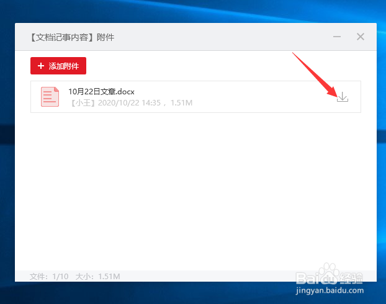Click the pink document file icon
Screen dimensions: 386x304
pos(50,97)
